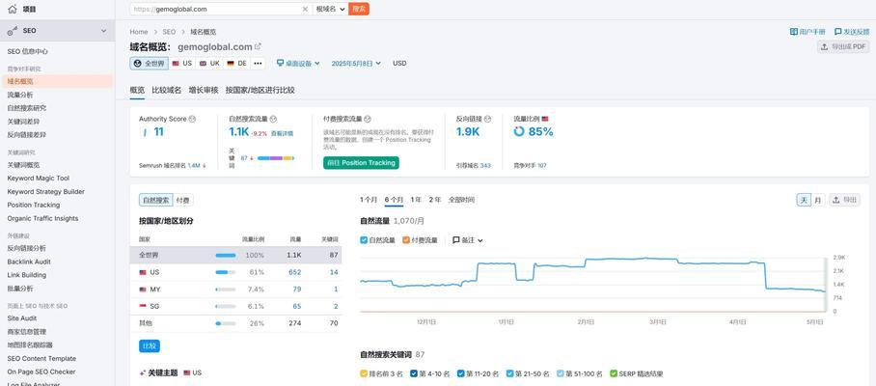Click the MY flag in the country table

[143, 289]
